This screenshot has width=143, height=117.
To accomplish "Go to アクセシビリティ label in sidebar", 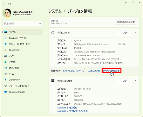I will click(x=15, y=80).
